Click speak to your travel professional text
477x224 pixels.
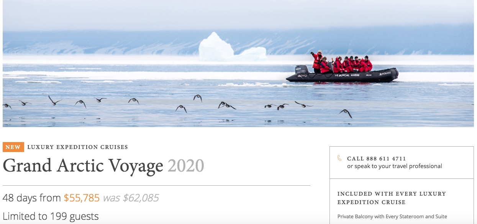[395, 166]
